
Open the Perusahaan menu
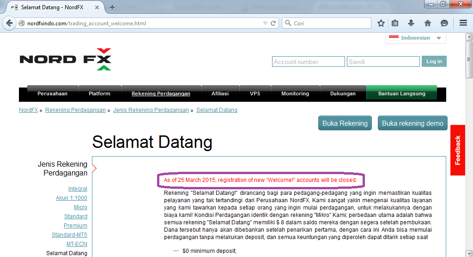pos(53,93)
